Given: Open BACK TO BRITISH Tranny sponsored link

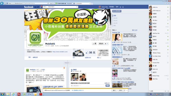Looking at the screenshot, I should click(x=121, y=68).
